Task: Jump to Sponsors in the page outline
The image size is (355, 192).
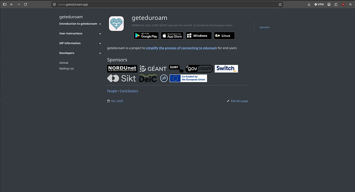Action: click(265, 27)
